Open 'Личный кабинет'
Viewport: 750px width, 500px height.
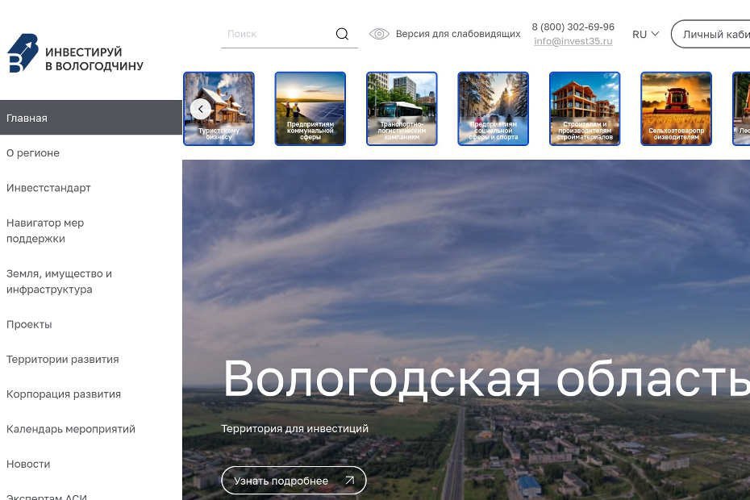click(716, 34)
